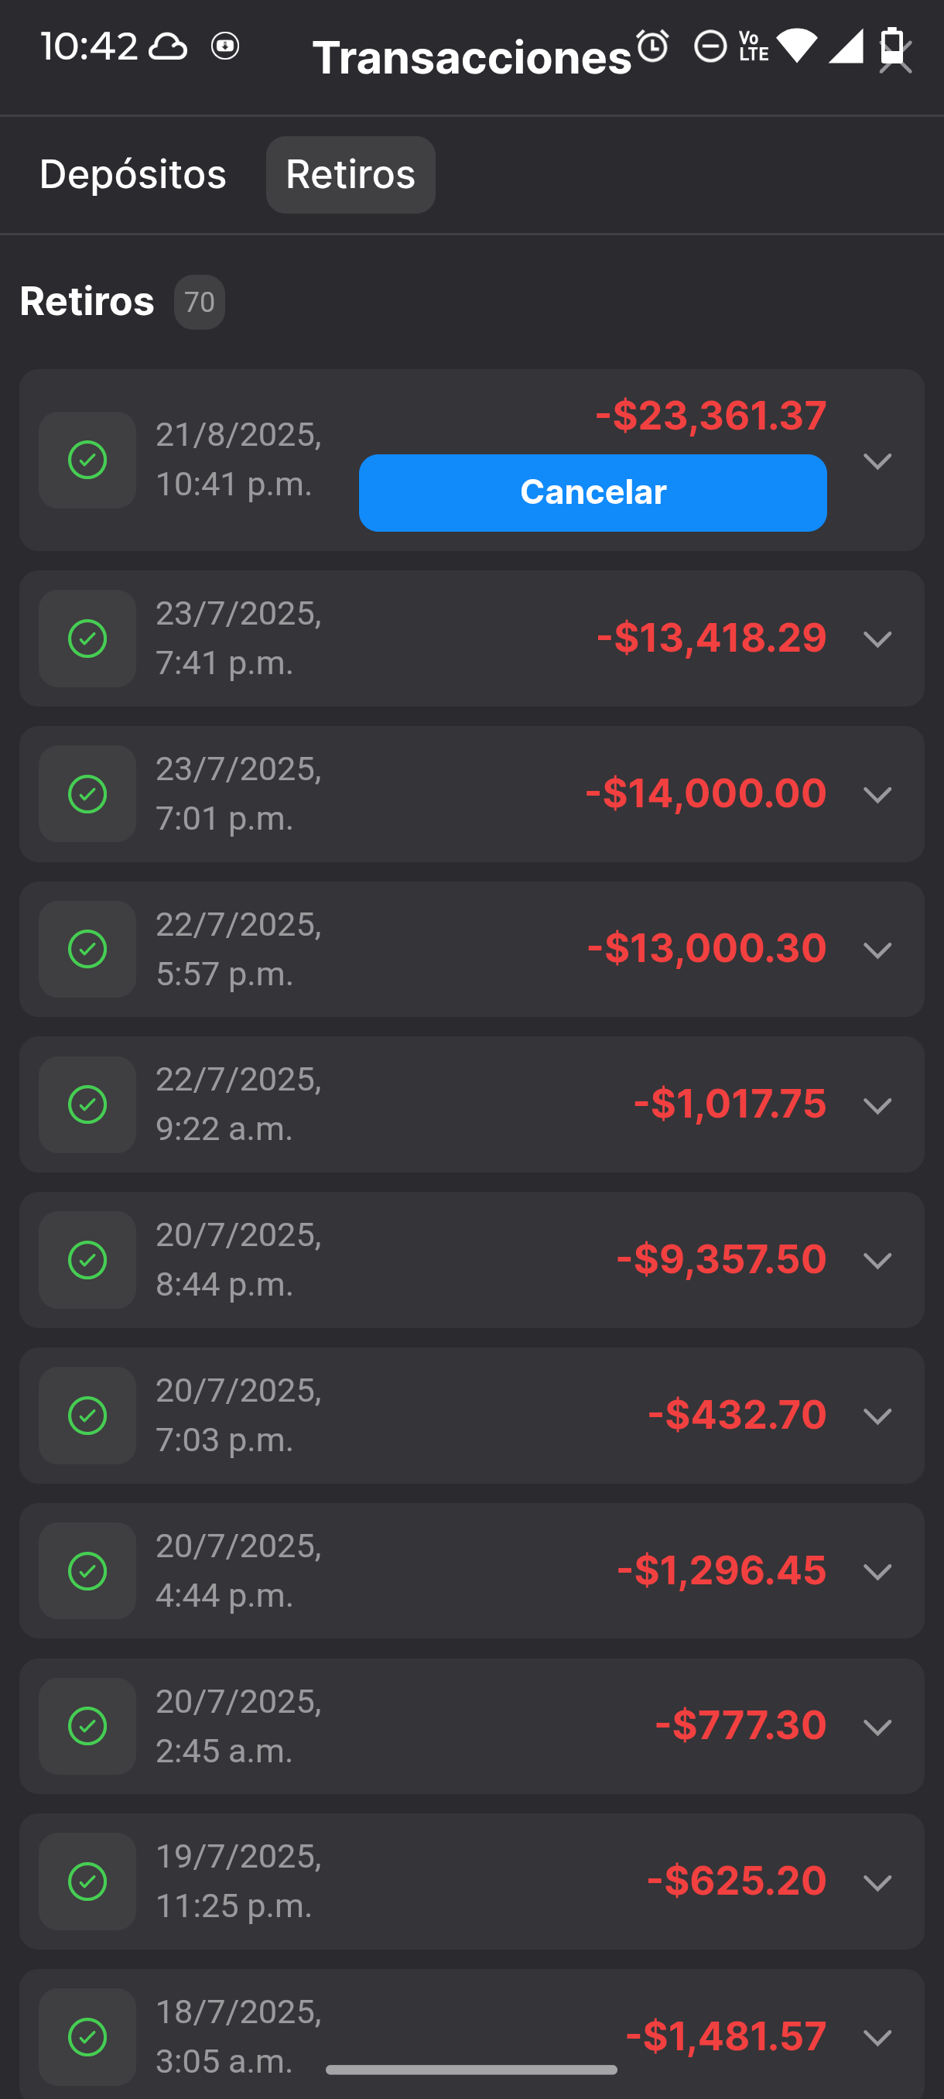Open the chevron for -$1,296.45 withdrawal

point(877,1572)
